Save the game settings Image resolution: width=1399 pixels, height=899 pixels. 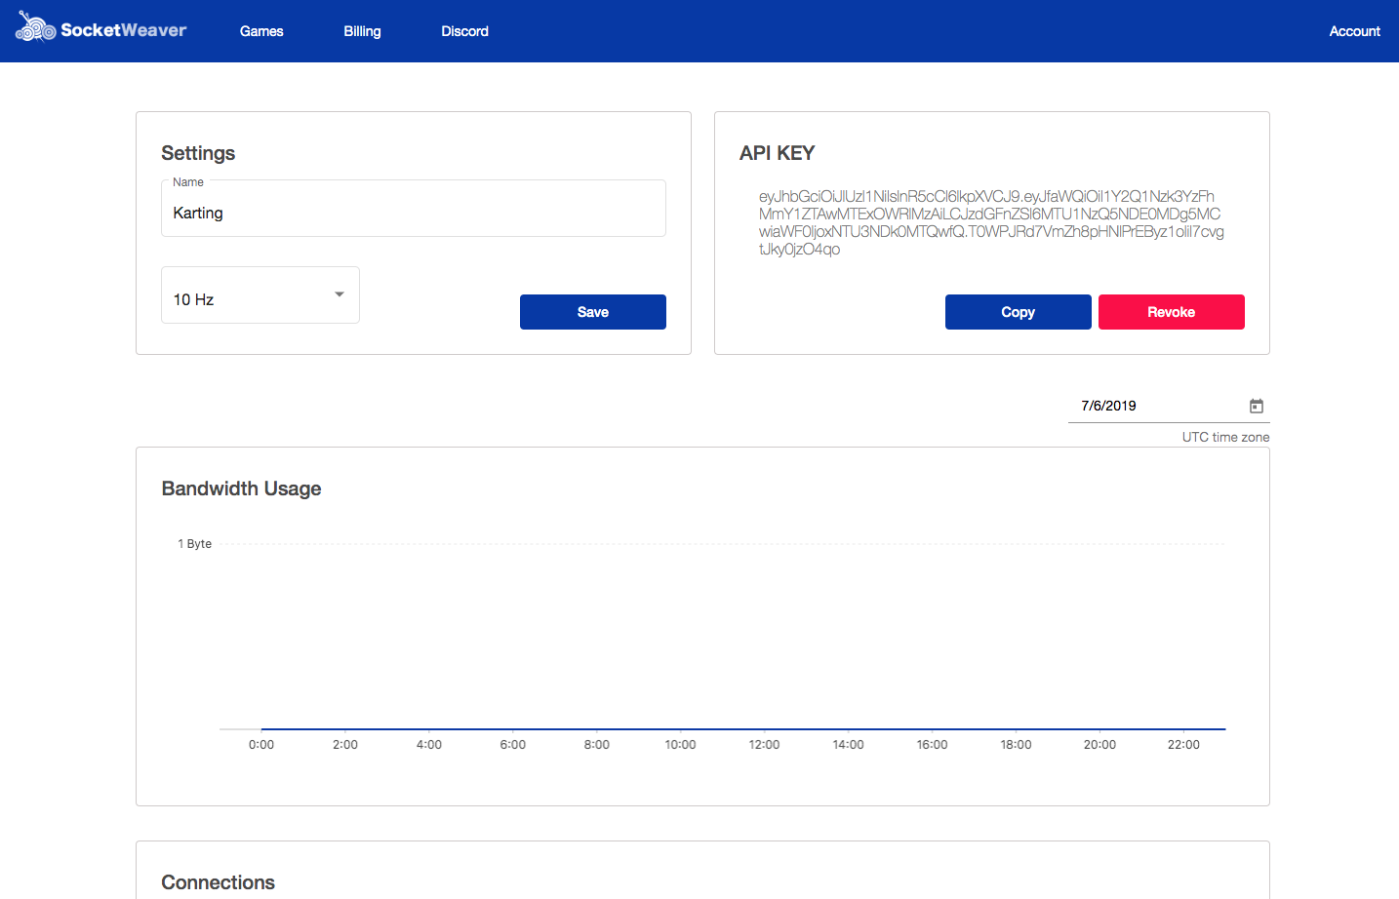pos(592,311)
